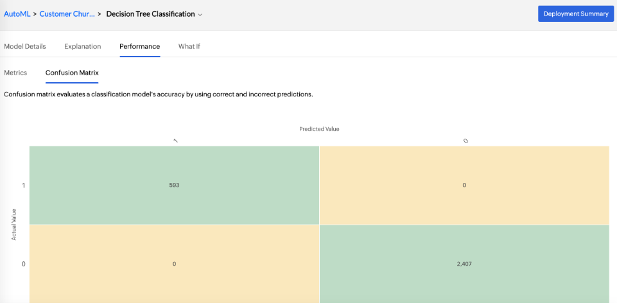
Task: Select the yellow cell for actual 1, predicted 0
Action: pos(464,185)
